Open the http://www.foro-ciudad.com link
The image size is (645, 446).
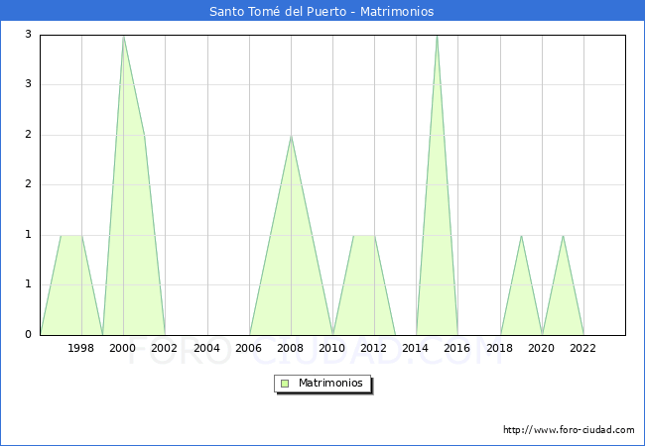click(x=569, y=430)
